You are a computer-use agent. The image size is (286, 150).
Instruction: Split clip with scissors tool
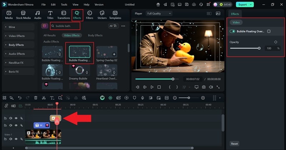click(44, 98)
